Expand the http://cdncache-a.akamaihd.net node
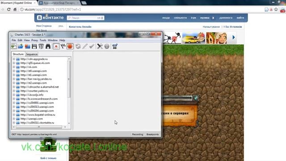286x161 pixels. [x=14, y=87]
